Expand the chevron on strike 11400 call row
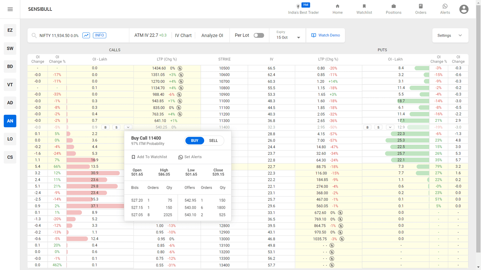This screenshot has height=270, width=481. click(128, 127)
